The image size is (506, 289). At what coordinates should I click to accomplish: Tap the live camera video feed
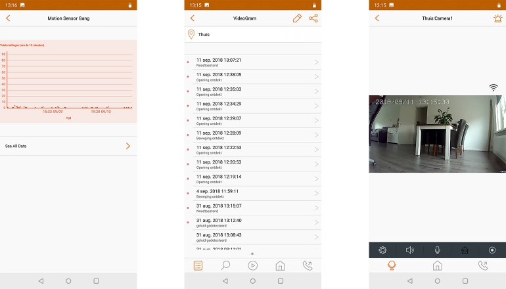tap(437, 134)
